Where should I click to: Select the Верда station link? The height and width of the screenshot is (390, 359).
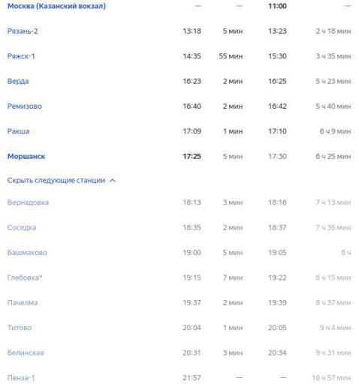point(18,81)
